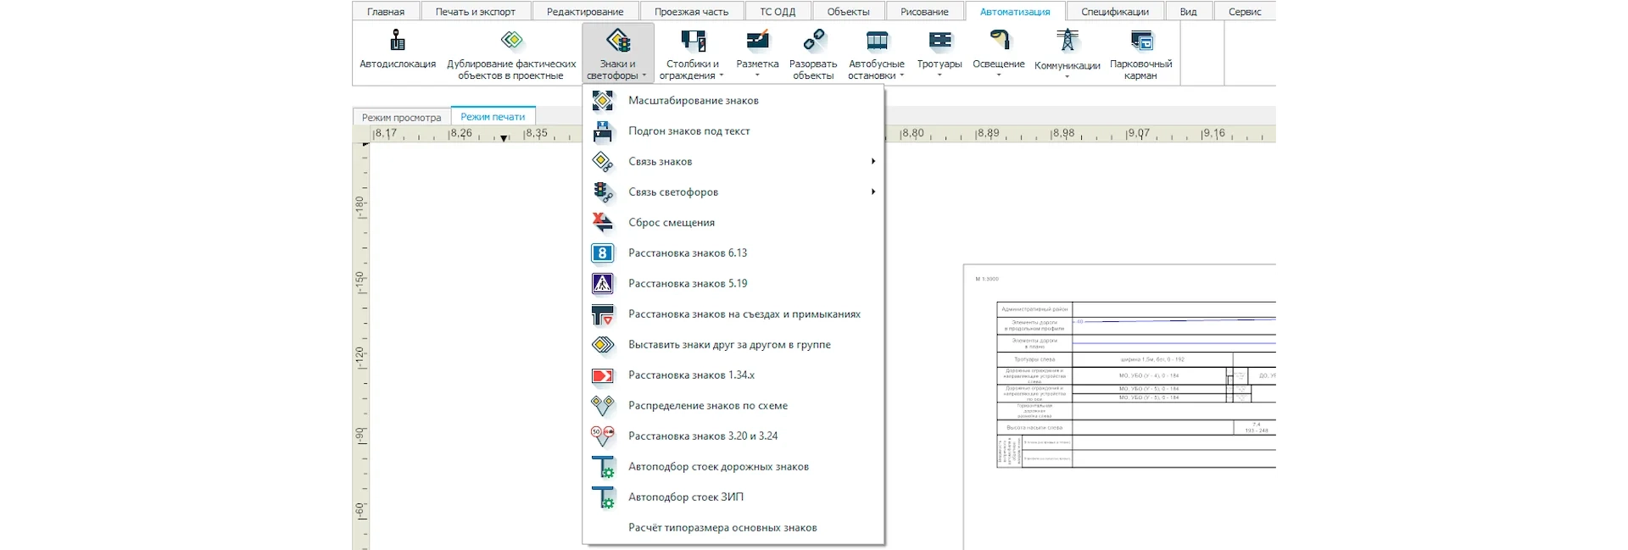Choose Расчёт типоразмера основных знаков
The width and height of the screenshot is (1628, 550).
pyautogui.click(x=722, y=528)
